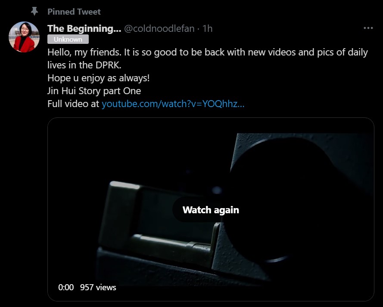
Task: Click the Pinned Tweet label text
Action: [74, 12]
